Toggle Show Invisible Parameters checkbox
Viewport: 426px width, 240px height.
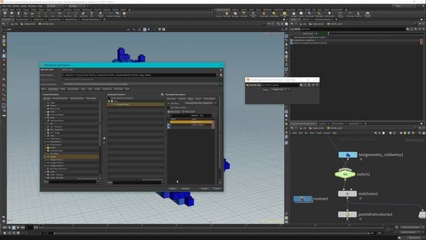click(x=109, y=98)
